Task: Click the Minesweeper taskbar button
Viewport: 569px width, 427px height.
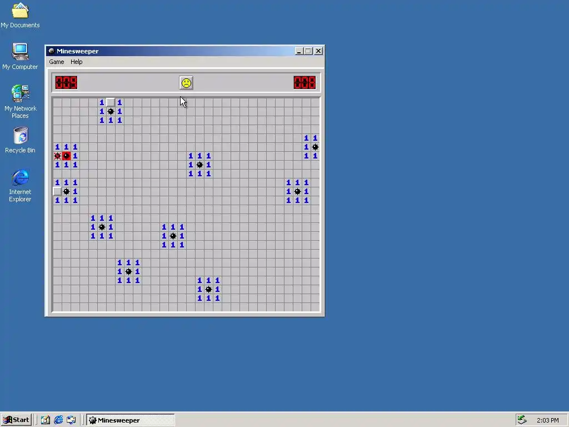Action: [130, 420]
